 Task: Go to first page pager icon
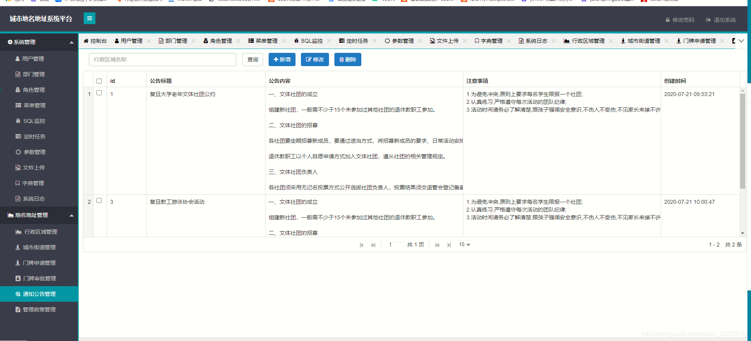362,245
